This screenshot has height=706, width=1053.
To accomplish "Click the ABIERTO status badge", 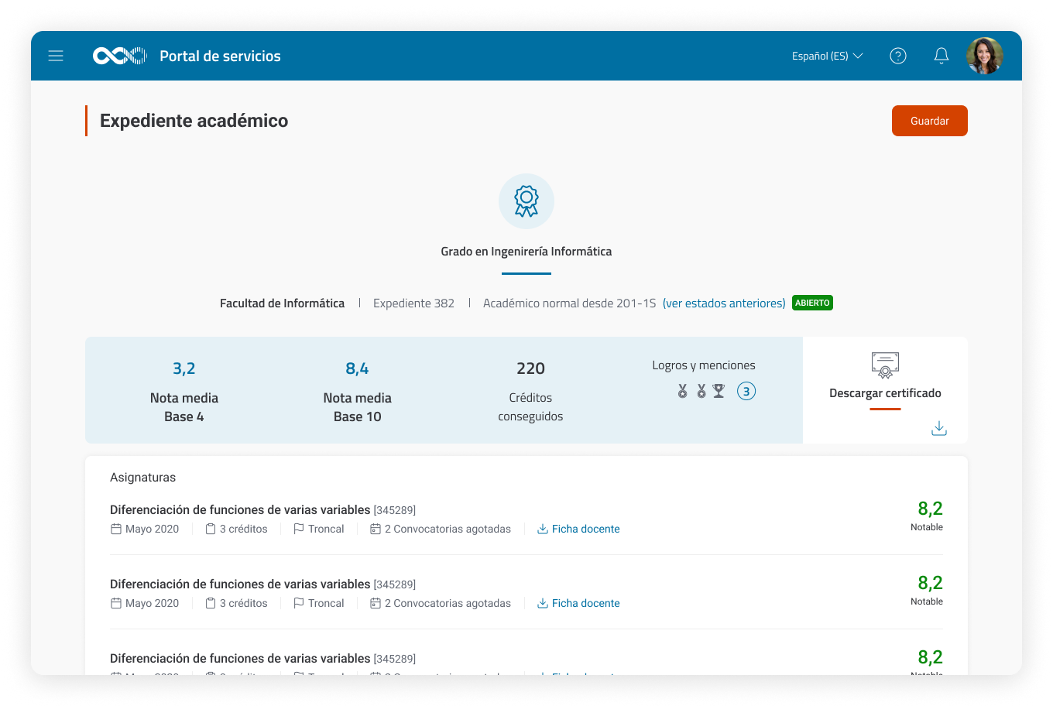I will point(812,303).
